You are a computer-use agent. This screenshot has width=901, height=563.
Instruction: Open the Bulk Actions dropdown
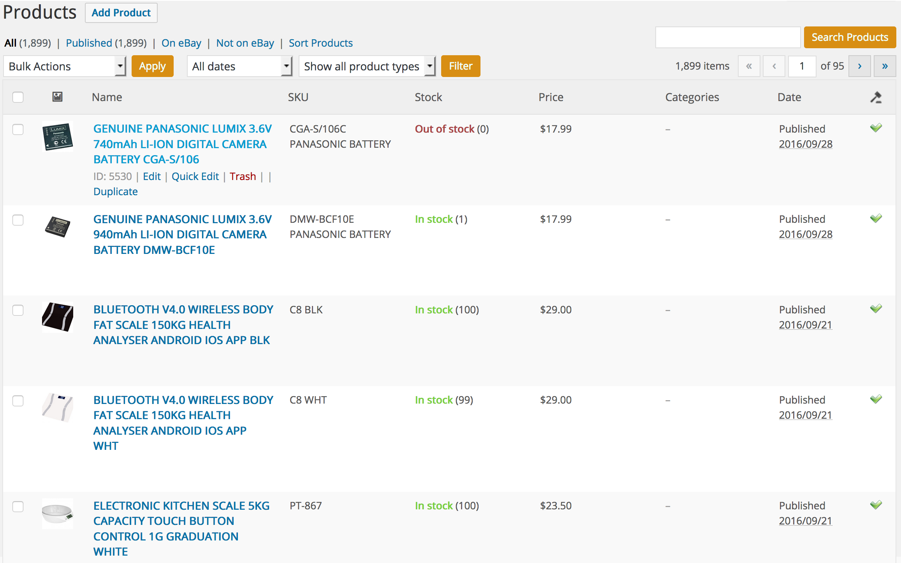pos(65,66)
